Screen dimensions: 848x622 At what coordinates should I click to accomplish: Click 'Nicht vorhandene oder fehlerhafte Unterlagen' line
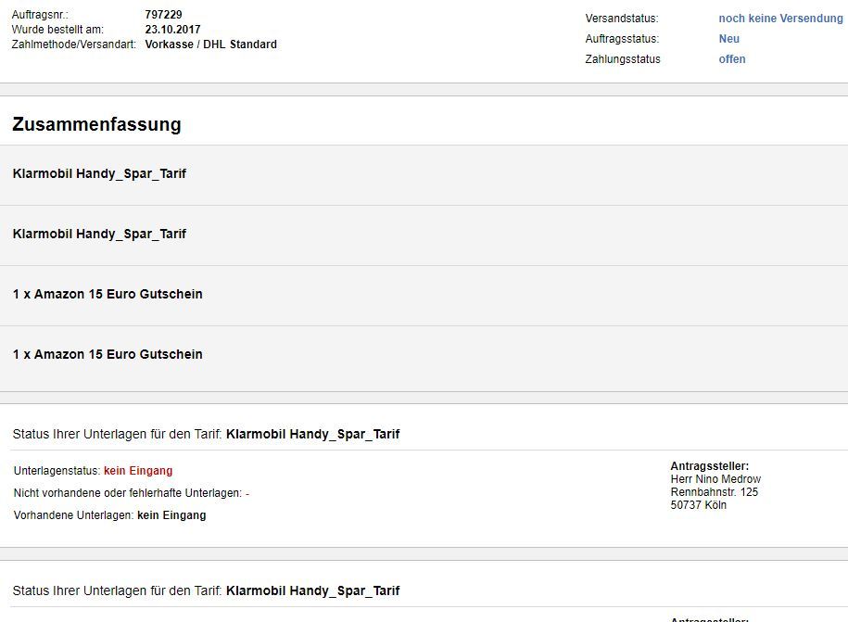point(132,493)
